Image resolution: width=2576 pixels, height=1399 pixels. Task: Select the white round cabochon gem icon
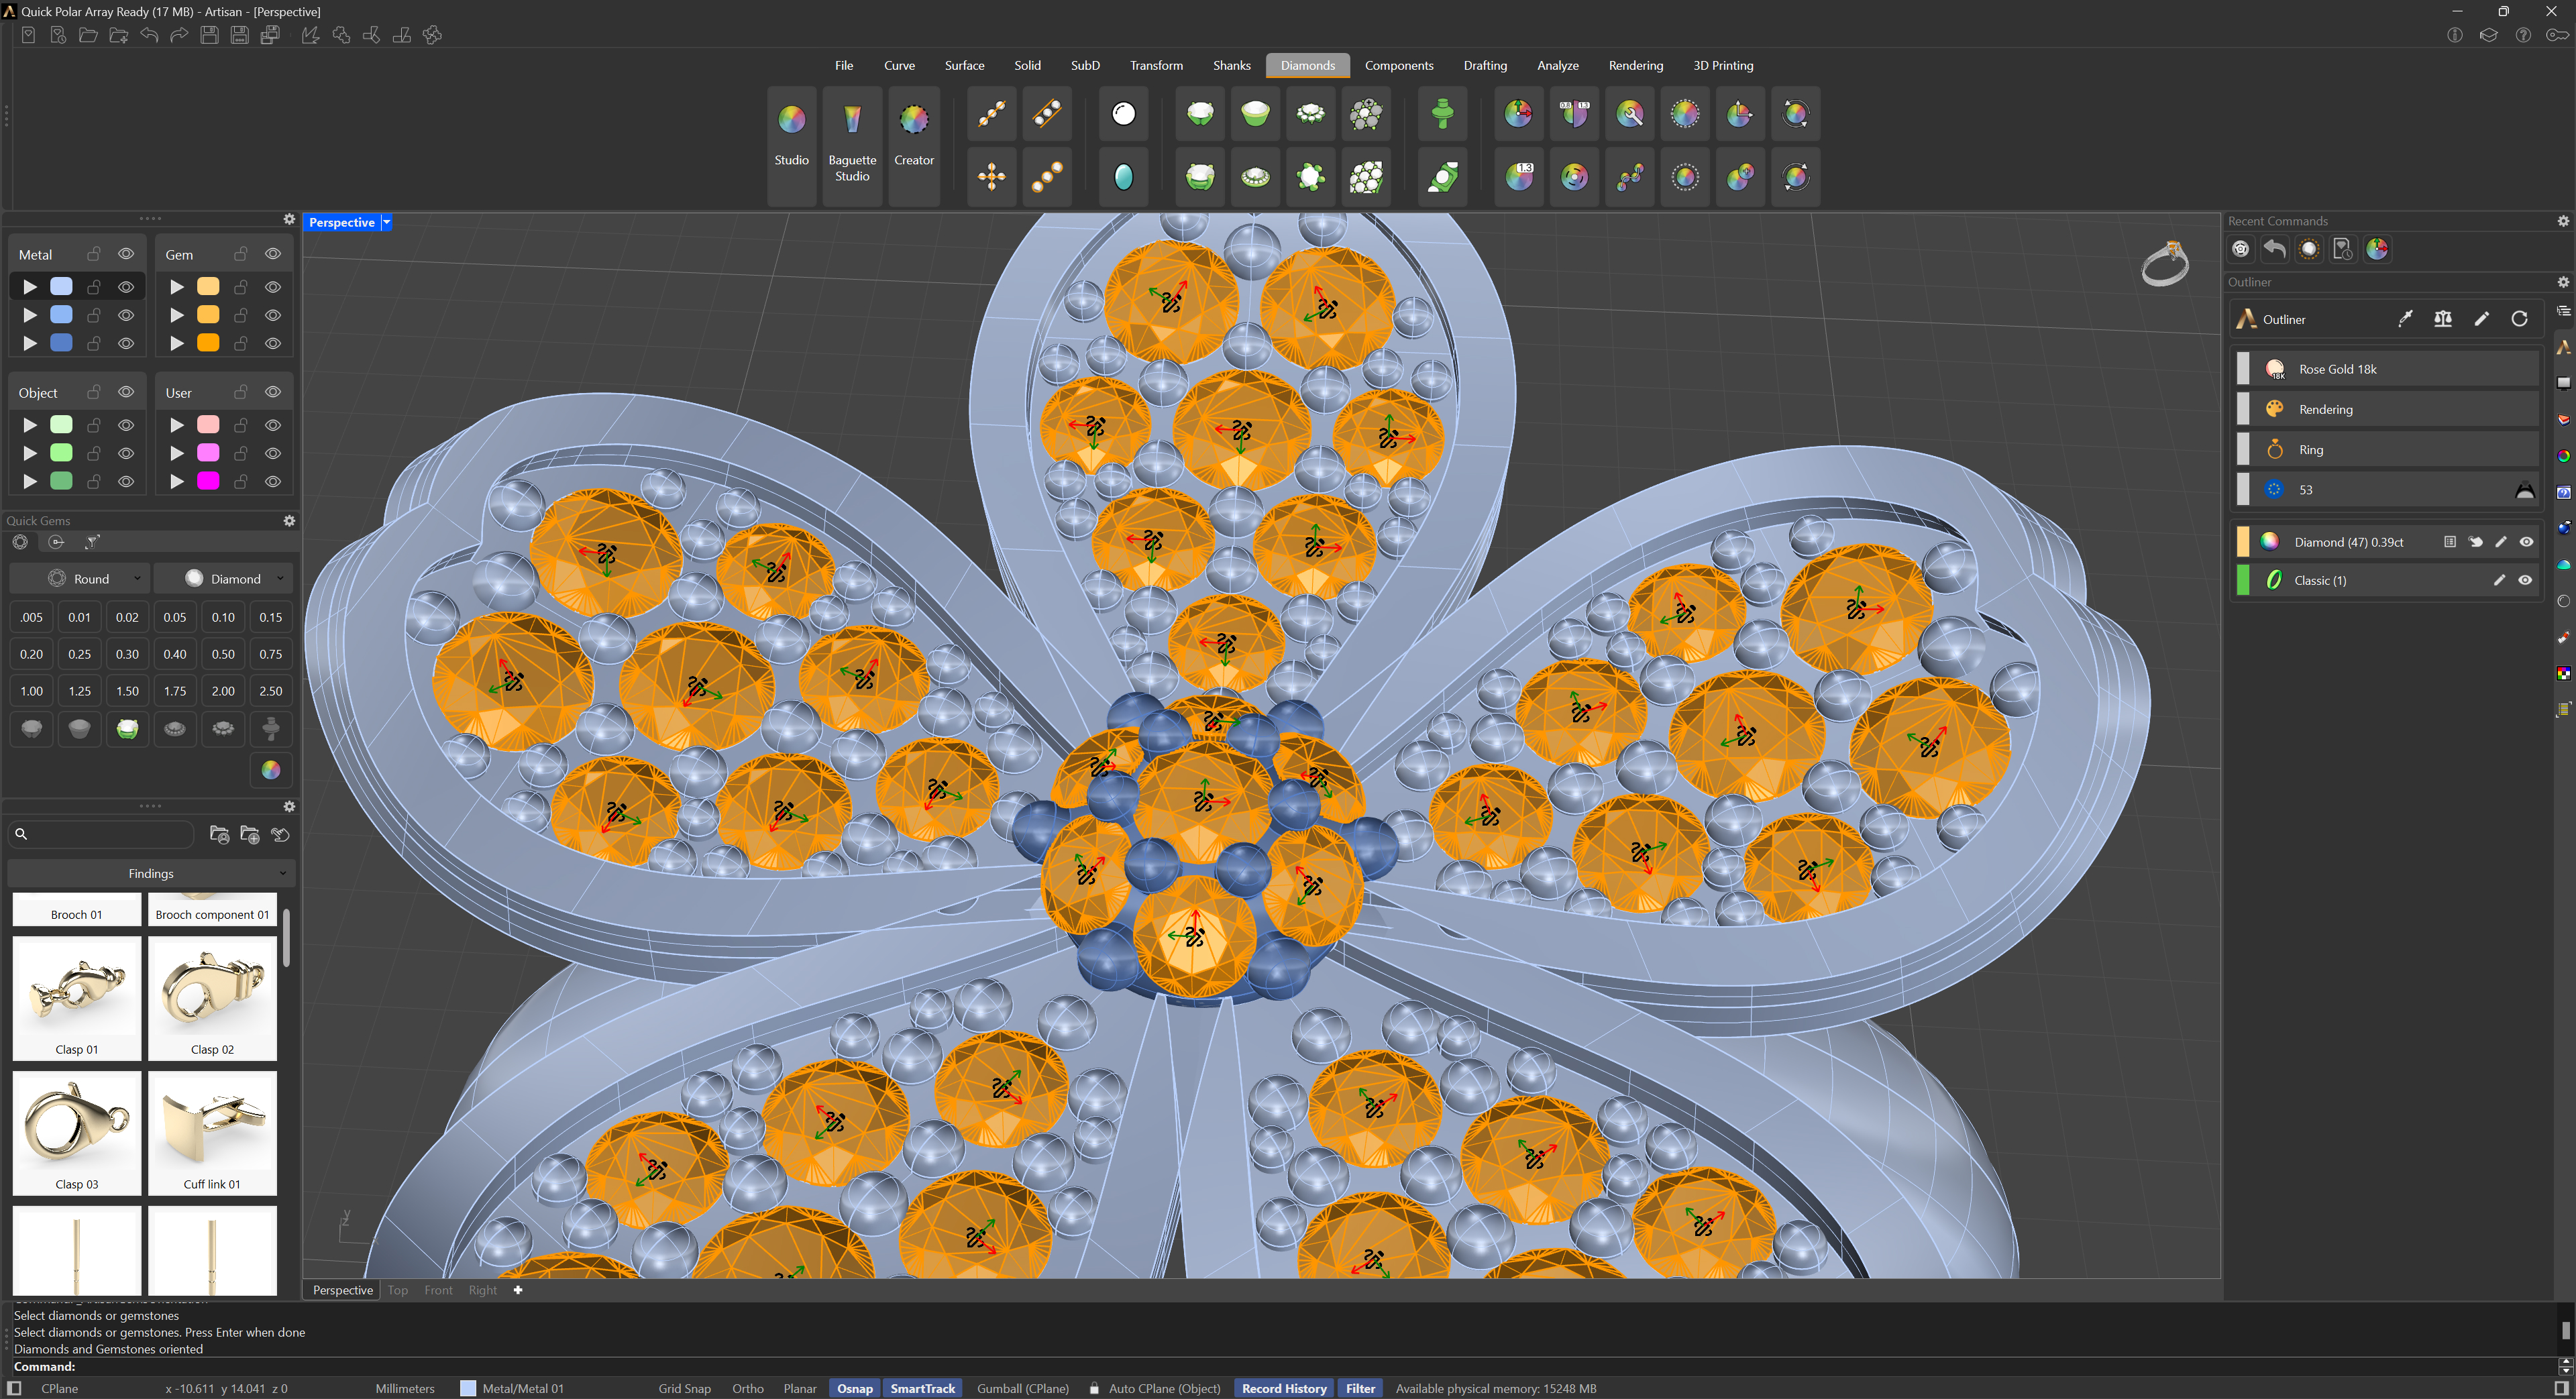point(1124,114)
